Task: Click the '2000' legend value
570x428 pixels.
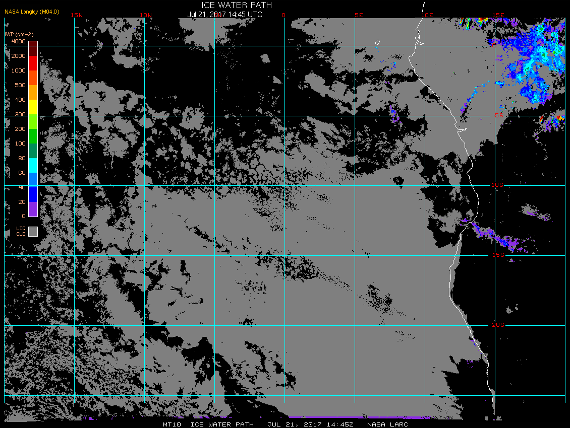Action: point(19,56)
